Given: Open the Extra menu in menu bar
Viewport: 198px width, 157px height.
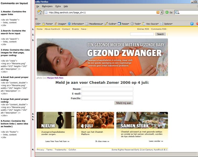Looking at the screenshot, I should pos(58,6).
